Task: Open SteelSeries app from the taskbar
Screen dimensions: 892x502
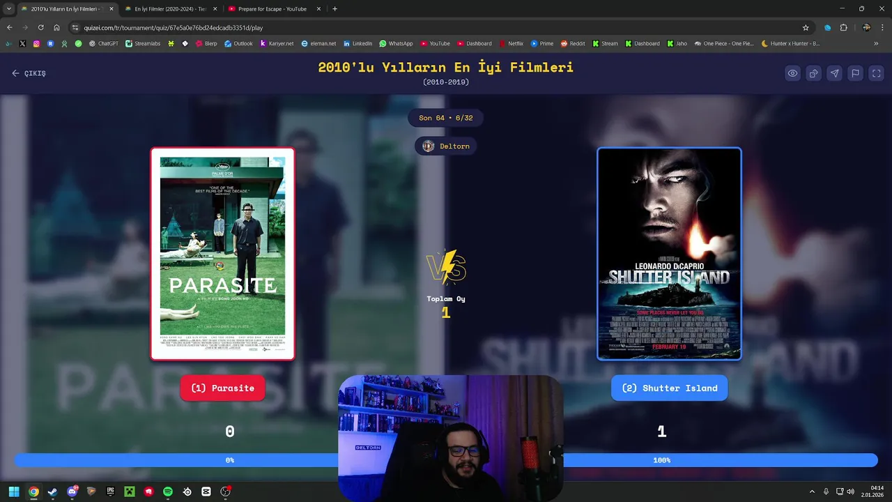Action: 187,492
